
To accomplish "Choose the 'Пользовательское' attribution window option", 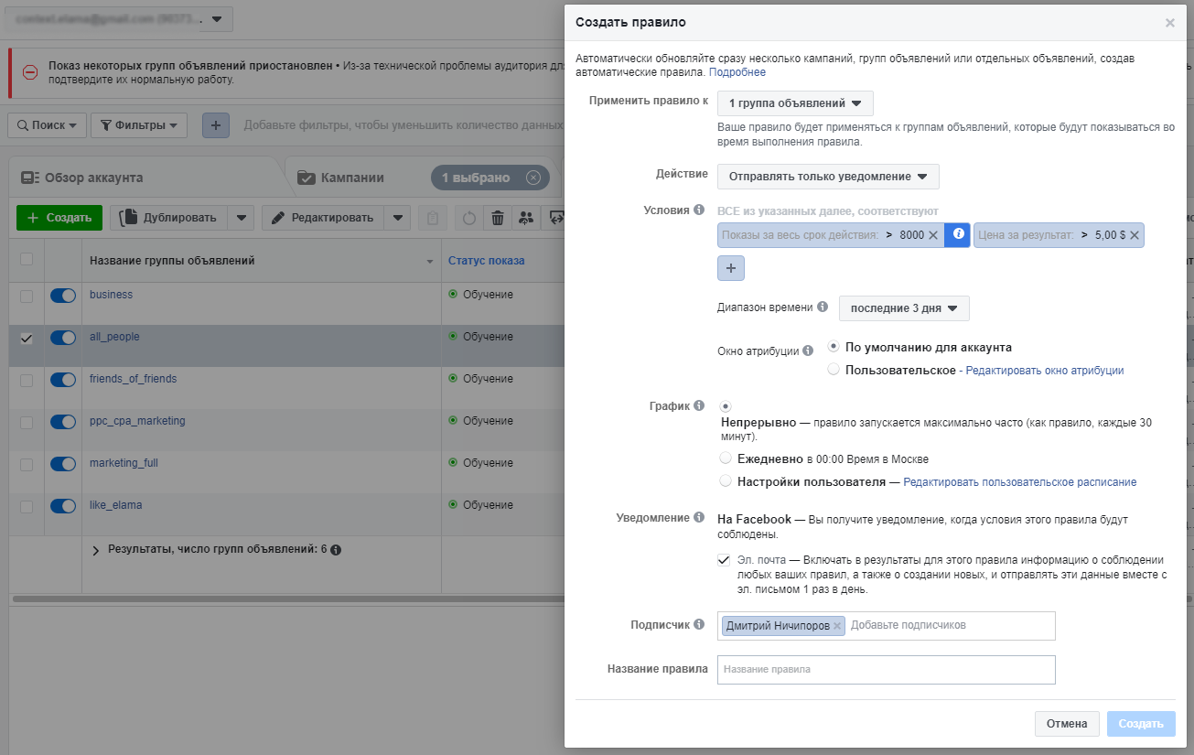I will pos(833,370).
